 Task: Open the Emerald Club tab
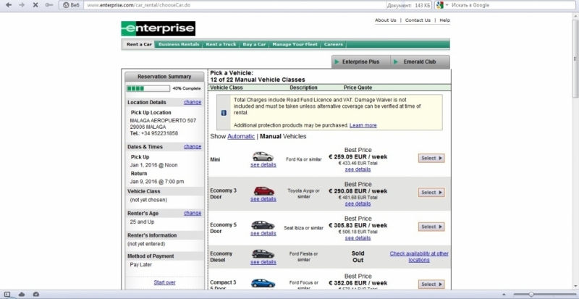pos(418,62)
